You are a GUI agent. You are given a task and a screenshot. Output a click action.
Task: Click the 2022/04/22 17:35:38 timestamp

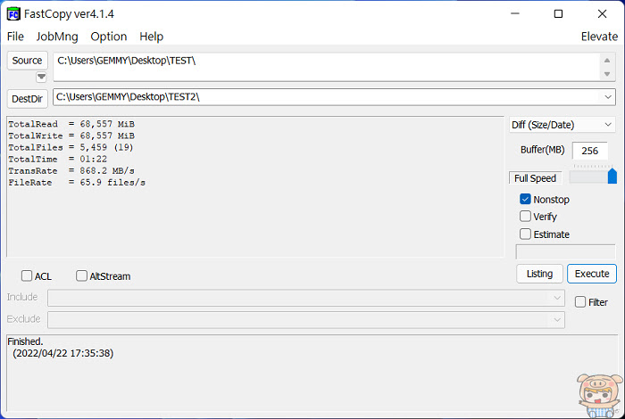[63, 353]
